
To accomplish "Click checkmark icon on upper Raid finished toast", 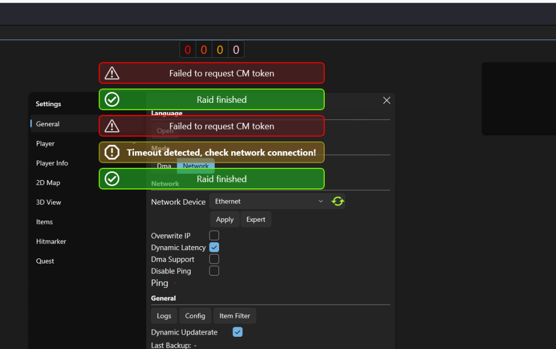I will tap(112, 100).
